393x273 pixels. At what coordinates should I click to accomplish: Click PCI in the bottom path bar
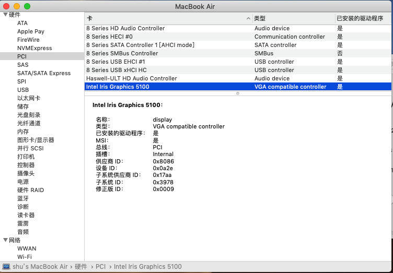pos(100,267)
